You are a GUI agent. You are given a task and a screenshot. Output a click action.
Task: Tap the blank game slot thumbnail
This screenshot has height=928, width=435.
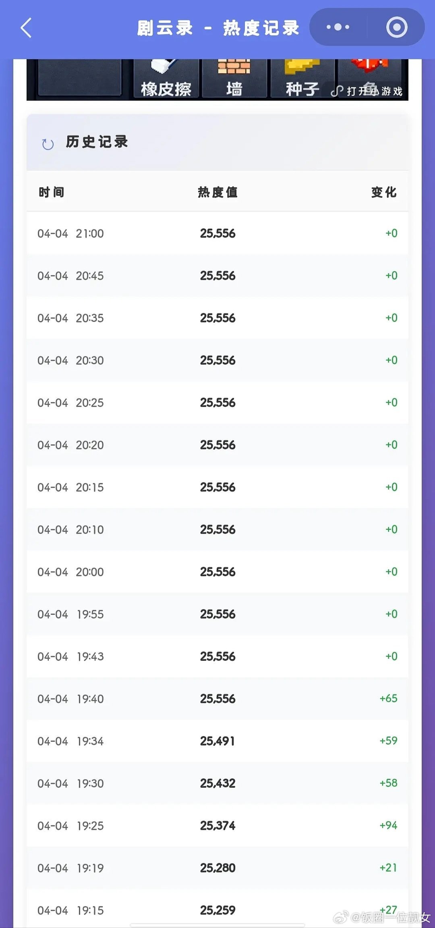point(79,77)
